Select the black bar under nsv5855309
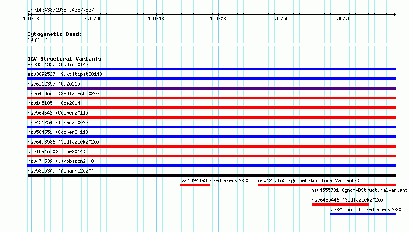Viewport: 409px width, 232px height. [211, 175]
